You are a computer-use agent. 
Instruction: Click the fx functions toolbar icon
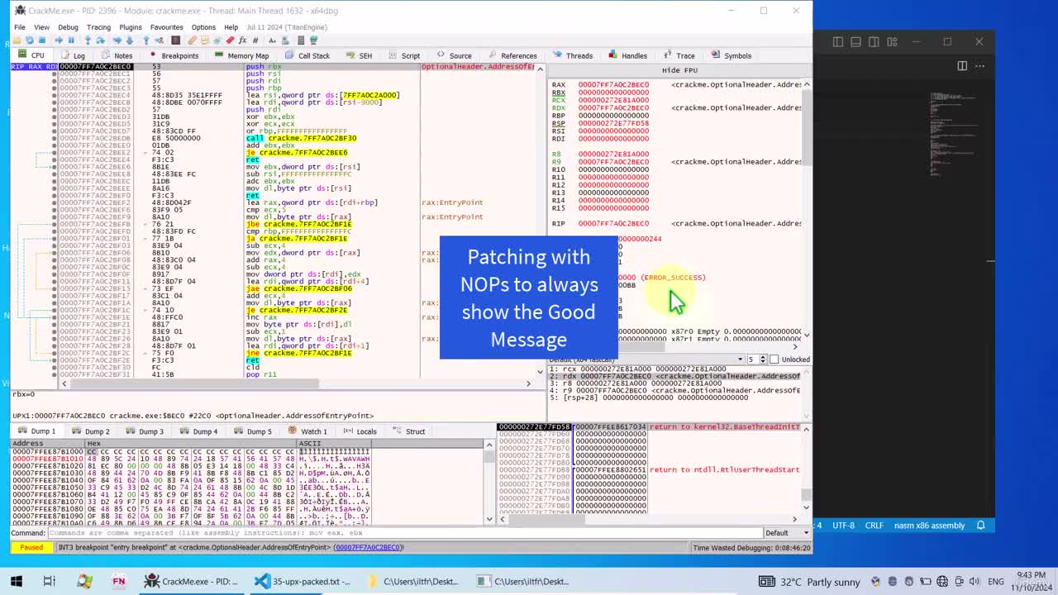coord(242,40)
